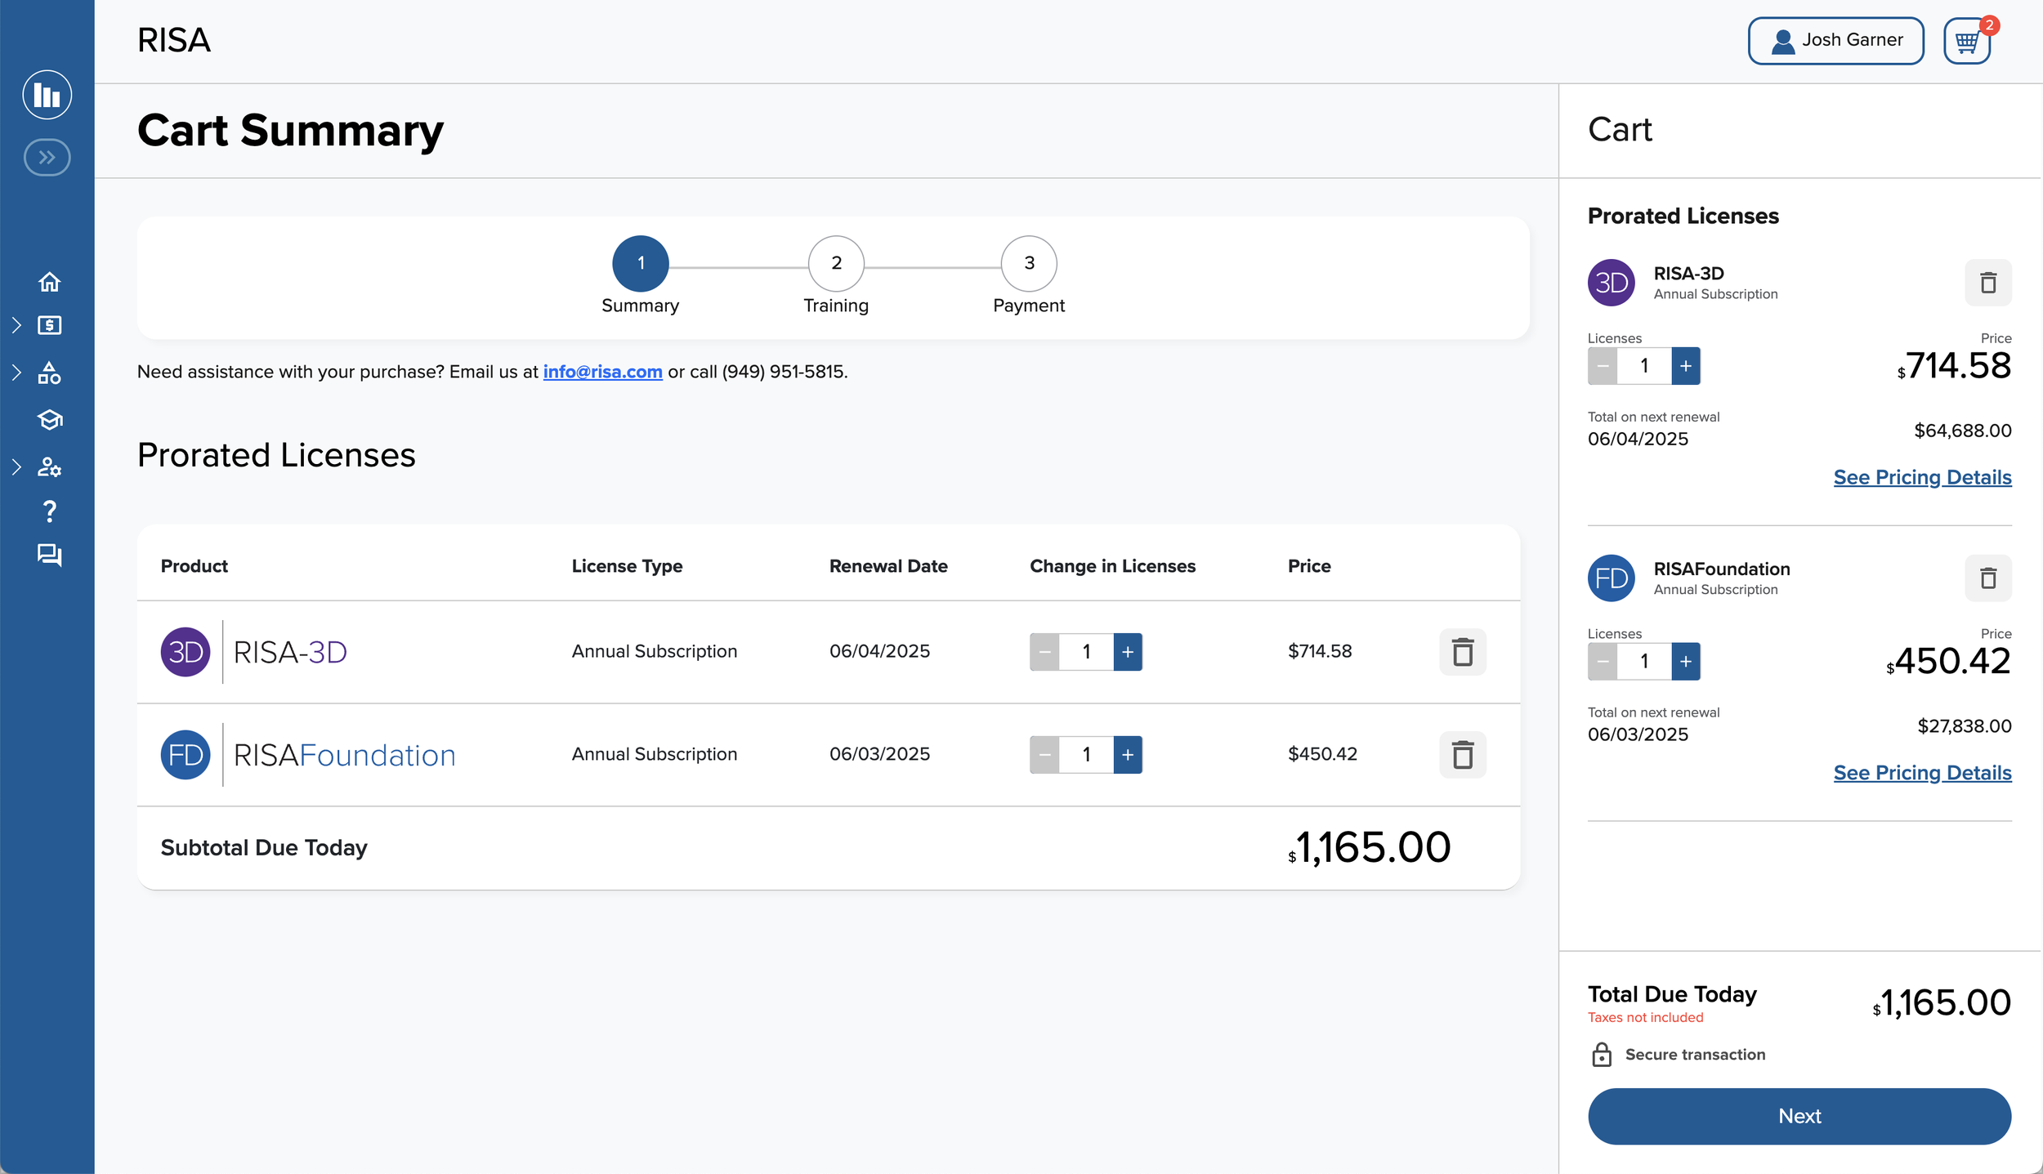Increase RISA-3D licenses in the table
The image size is (2043, 1174).
coord(1128,652)
